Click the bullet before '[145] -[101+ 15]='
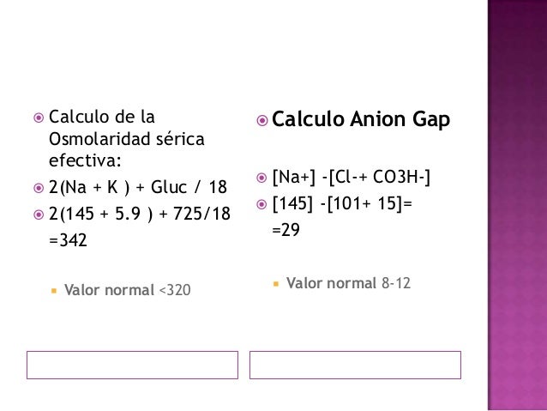 tap(261, 204)
